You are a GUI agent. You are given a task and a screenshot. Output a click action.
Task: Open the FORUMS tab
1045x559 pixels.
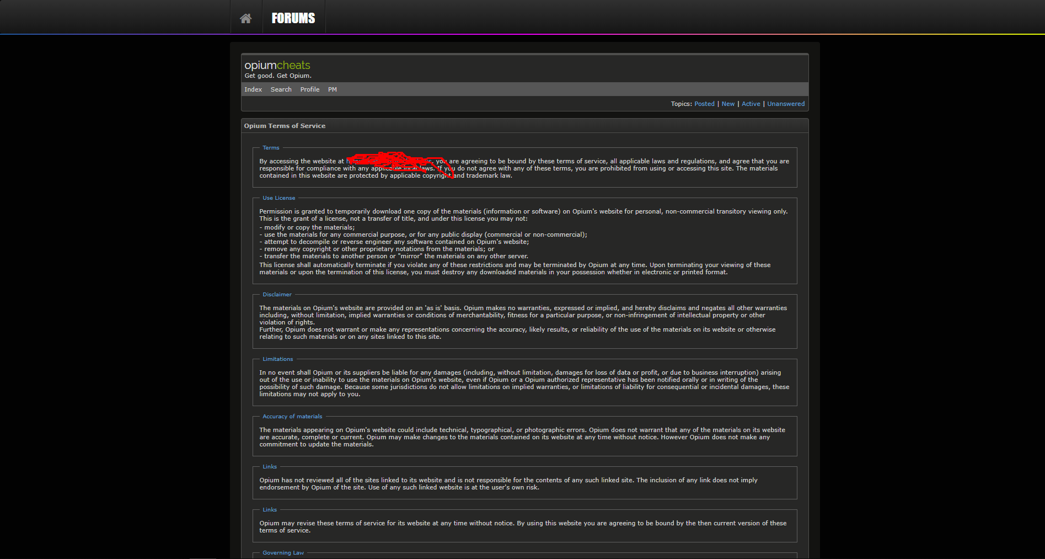tap(293, 18)
